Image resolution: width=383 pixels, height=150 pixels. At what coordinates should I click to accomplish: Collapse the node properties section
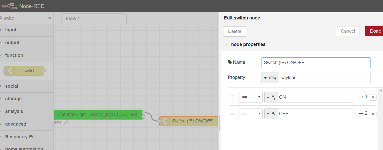point(226,44)
